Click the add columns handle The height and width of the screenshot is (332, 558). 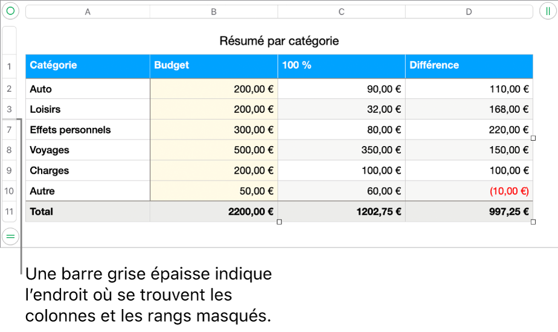coord(545,11)
